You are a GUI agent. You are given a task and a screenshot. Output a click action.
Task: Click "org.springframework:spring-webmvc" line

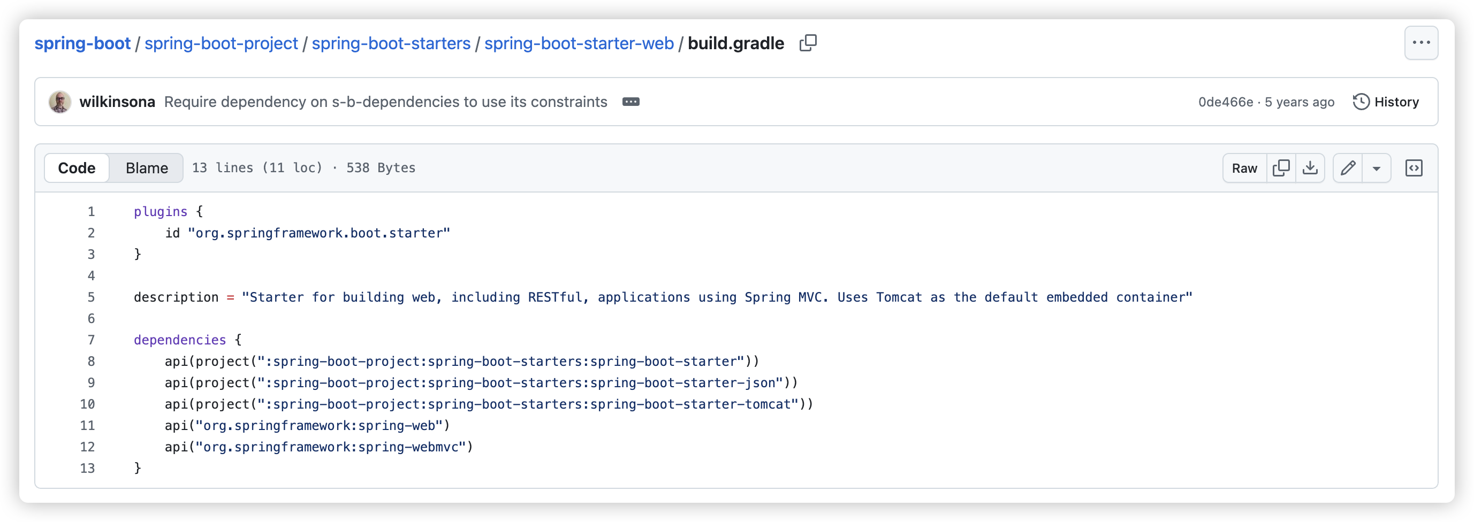pos(318,447)
